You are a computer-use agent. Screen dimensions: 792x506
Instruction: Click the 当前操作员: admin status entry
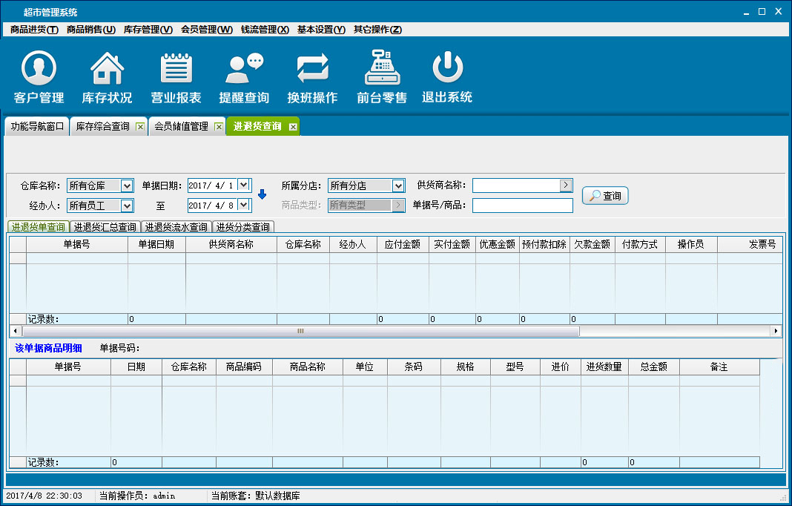coord(137,496)
